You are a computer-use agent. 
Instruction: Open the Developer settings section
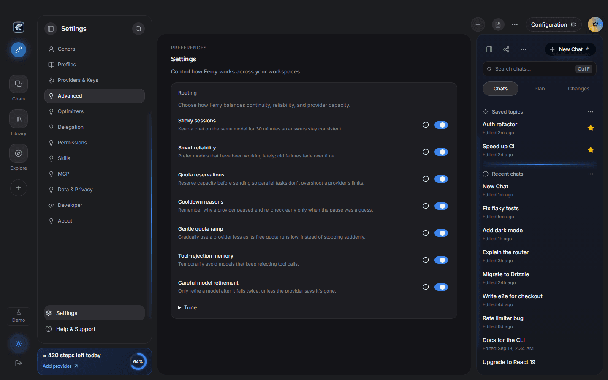pyautogui.click(x=95, y=205)
